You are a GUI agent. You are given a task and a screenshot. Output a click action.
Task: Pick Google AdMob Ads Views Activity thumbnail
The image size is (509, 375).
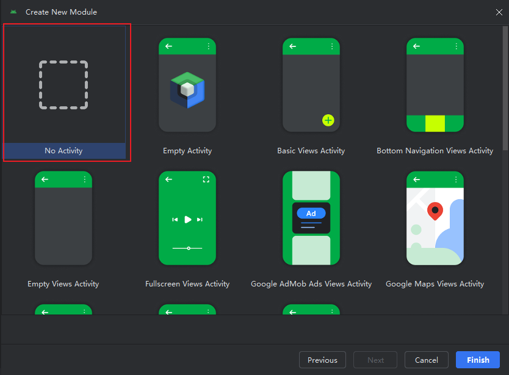(x=311, y=218)
